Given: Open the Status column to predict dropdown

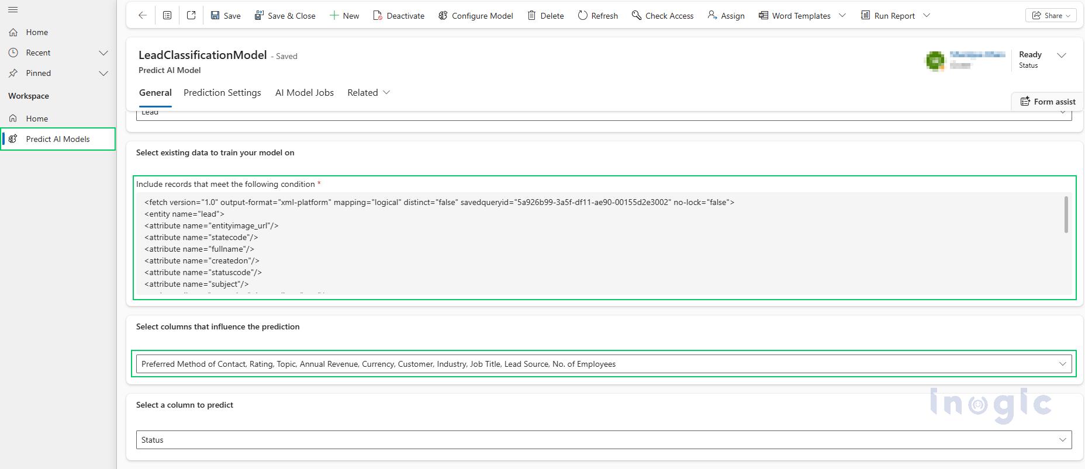Looking at the screenshot, I should (603, 440).
